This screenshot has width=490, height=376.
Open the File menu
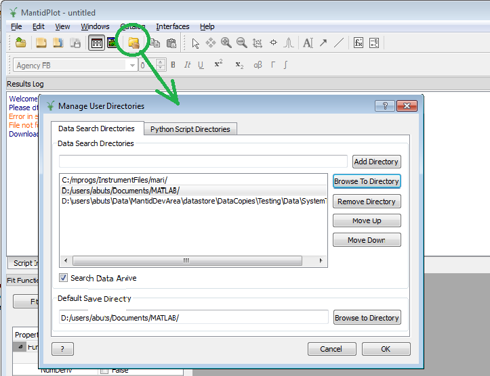pos(16,26)
